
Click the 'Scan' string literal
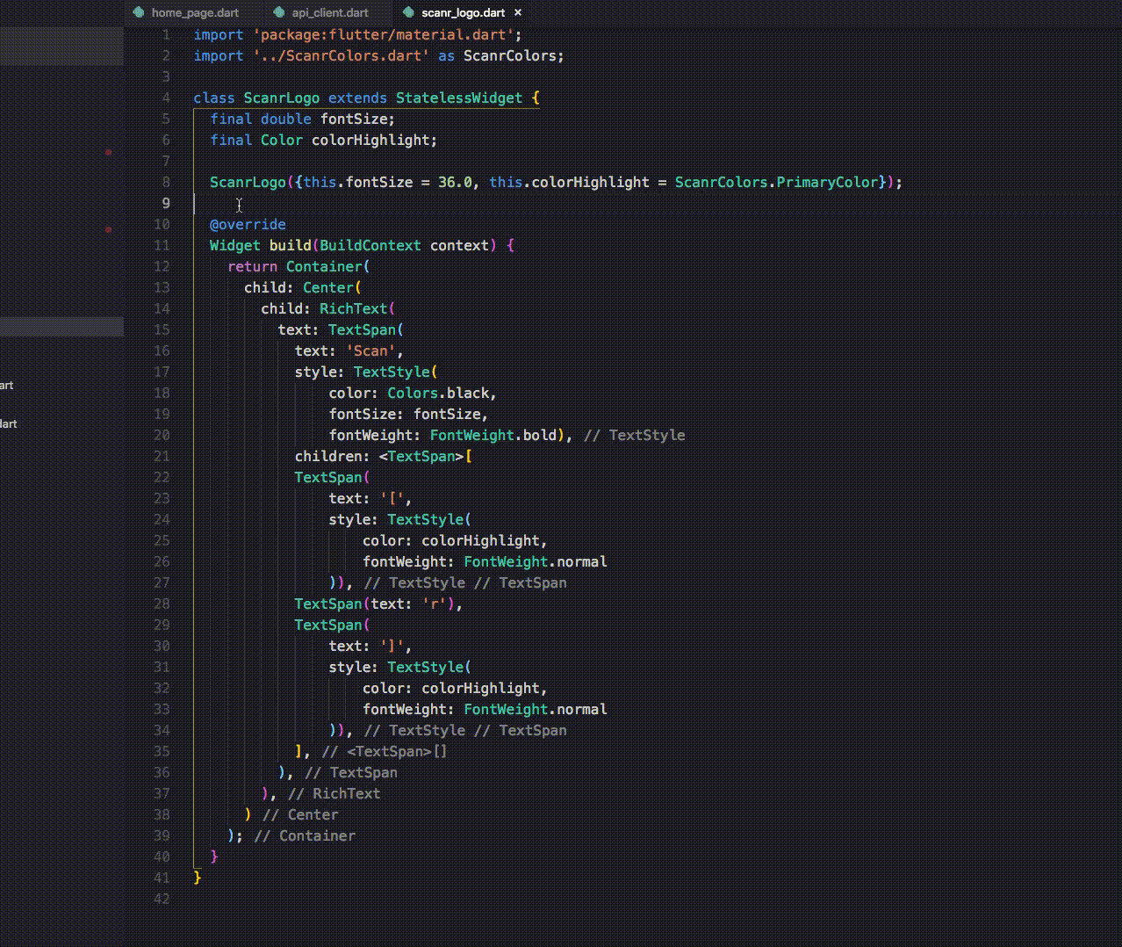pyautogui.click(x=370, y=351)
